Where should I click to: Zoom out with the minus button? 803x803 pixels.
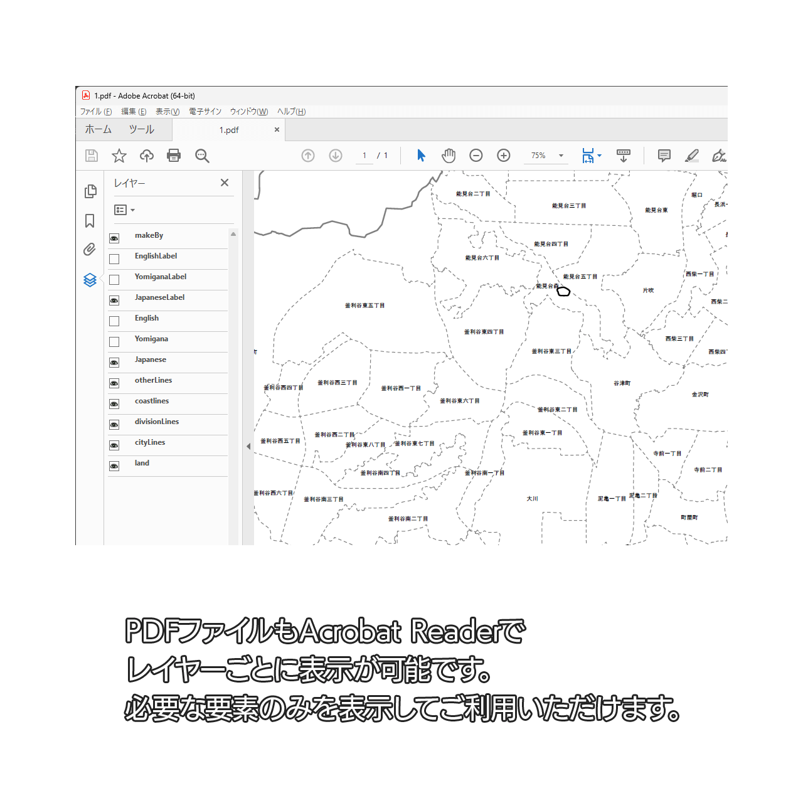476,156
